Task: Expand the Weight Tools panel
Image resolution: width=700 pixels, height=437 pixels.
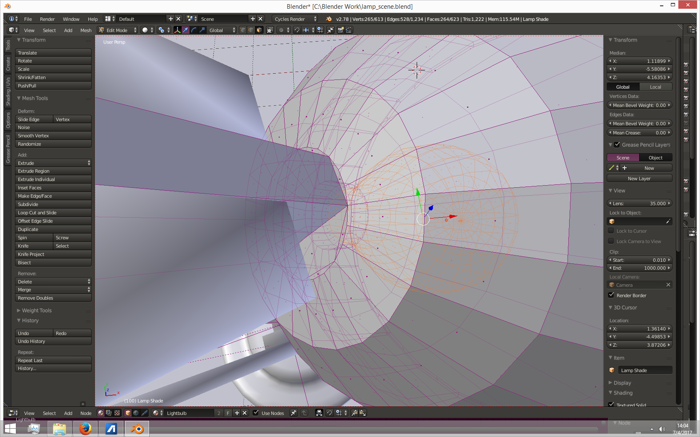Action: click(x=37, y=310)
